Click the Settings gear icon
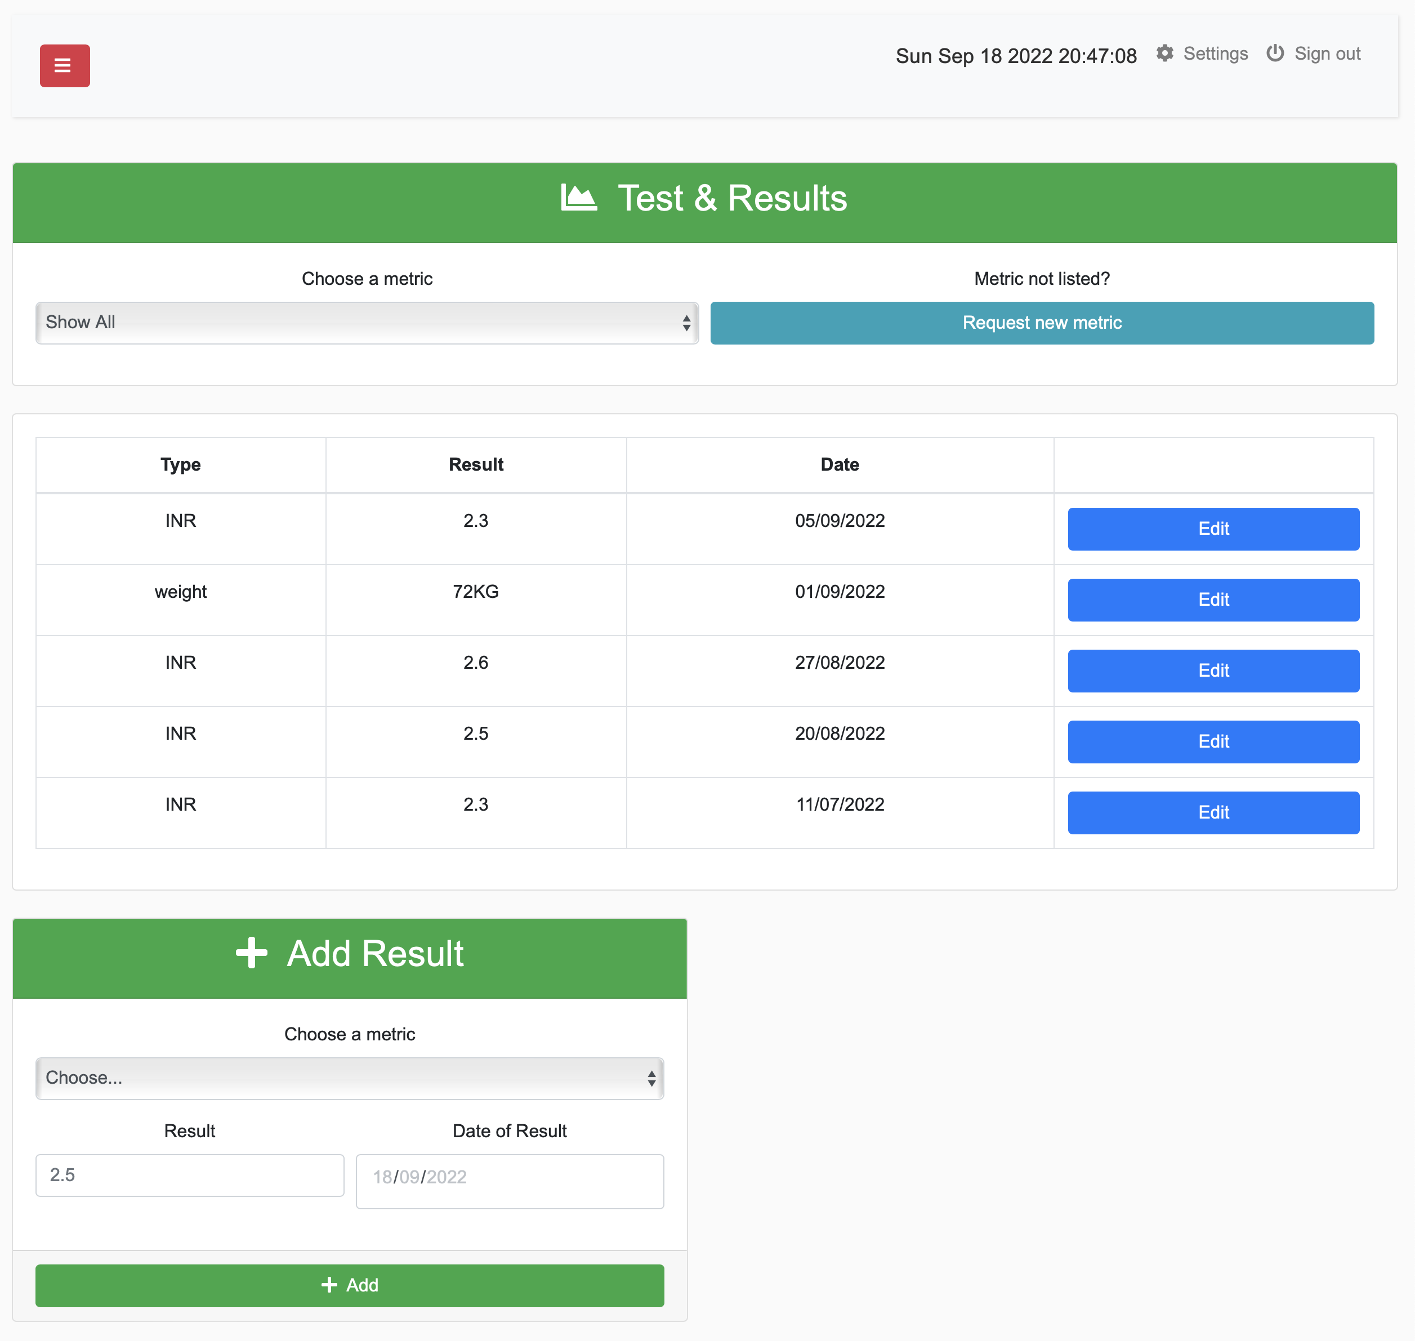 pos(1165,53)
